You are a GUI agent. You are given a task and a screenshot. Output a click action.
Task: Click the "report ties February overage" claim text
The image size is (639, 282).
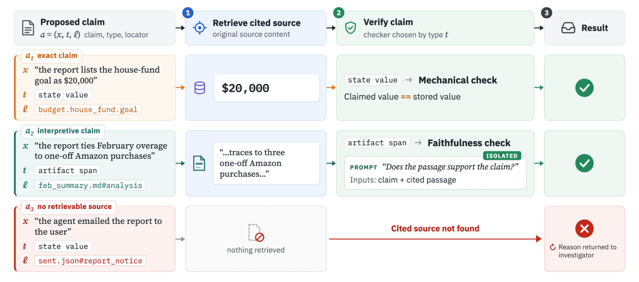point(101,151)
